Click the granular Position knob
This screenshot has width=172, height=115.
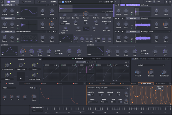86,14
